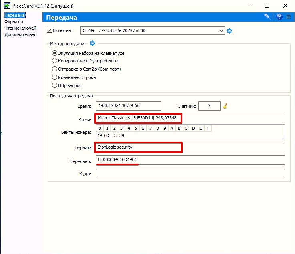Enable the Http запрос option

[55, 85]
